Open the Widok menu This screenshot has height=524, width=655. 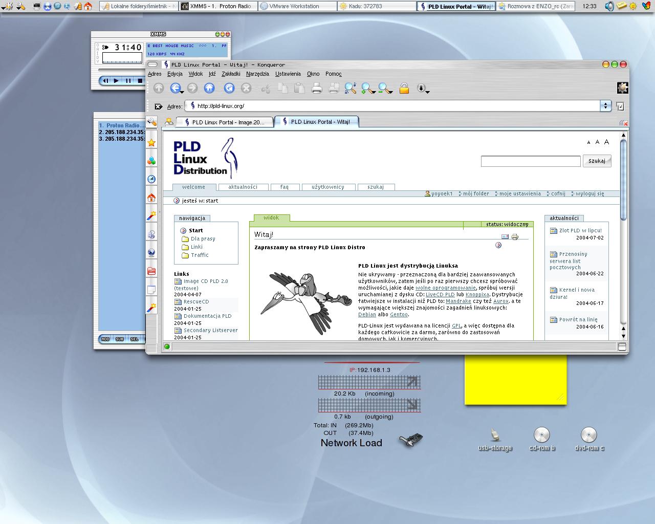(195, 74)
